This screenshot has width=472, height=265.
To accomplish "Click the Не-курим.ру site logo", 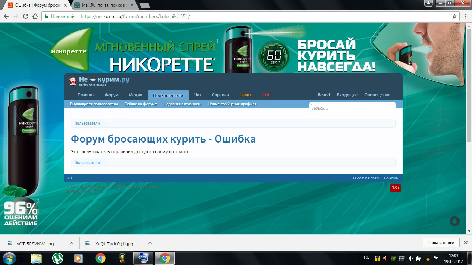I will click(x=100, y=81).
